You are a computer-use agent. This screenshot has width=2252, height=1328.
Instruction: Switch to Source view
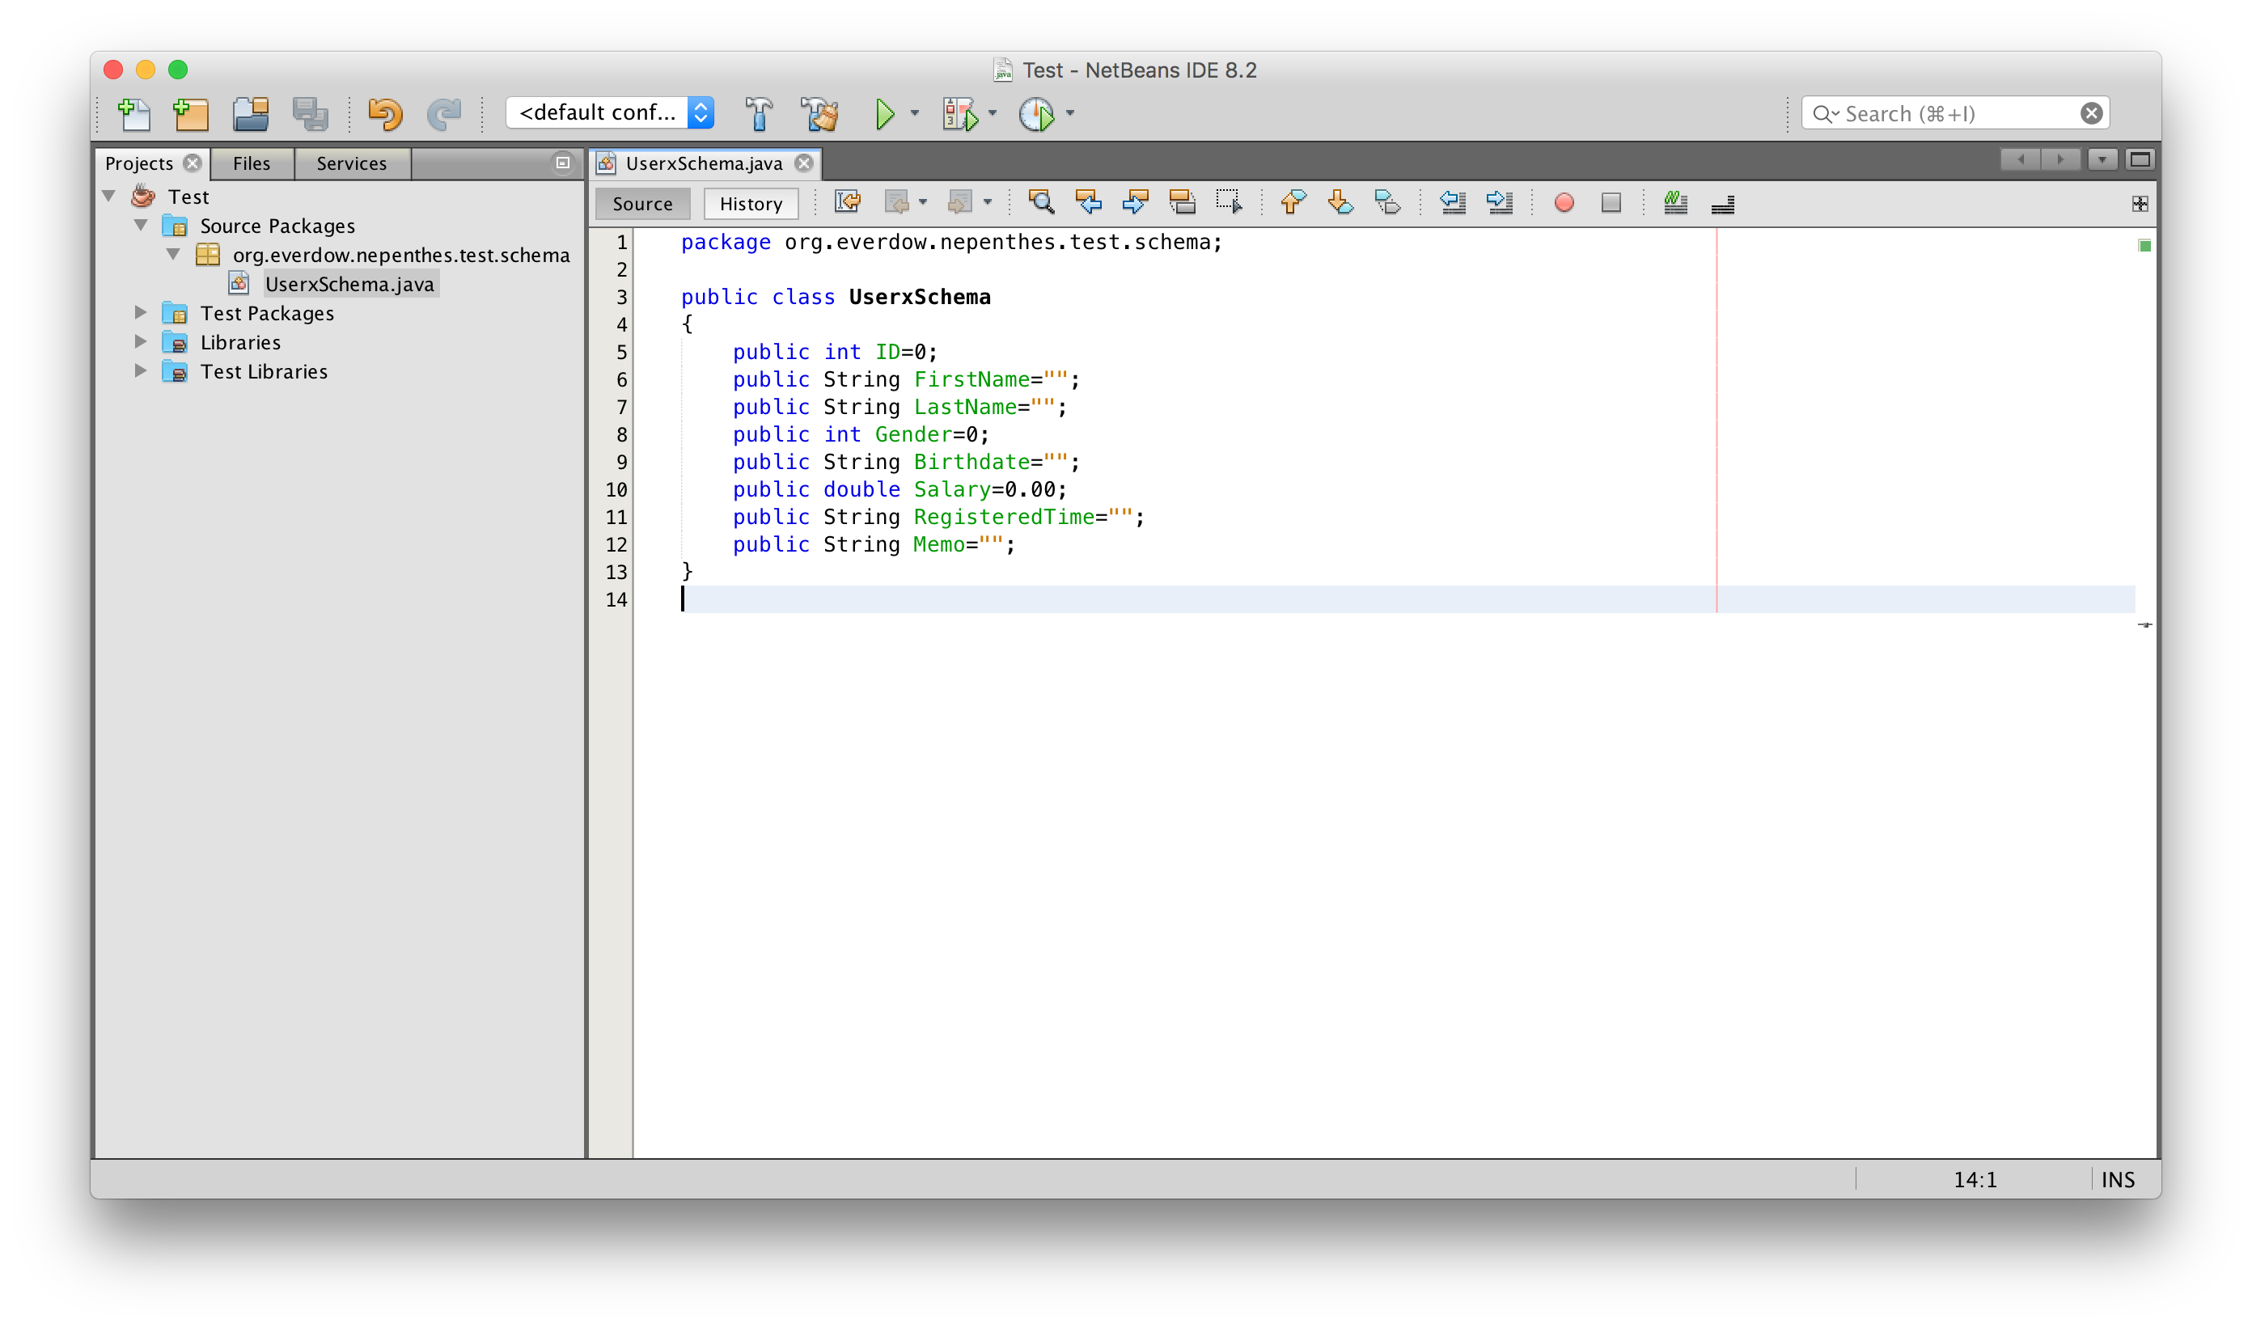642,204
